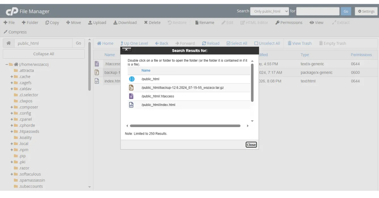Open the Settings button
379x198 pixels.
click(366, 11)
